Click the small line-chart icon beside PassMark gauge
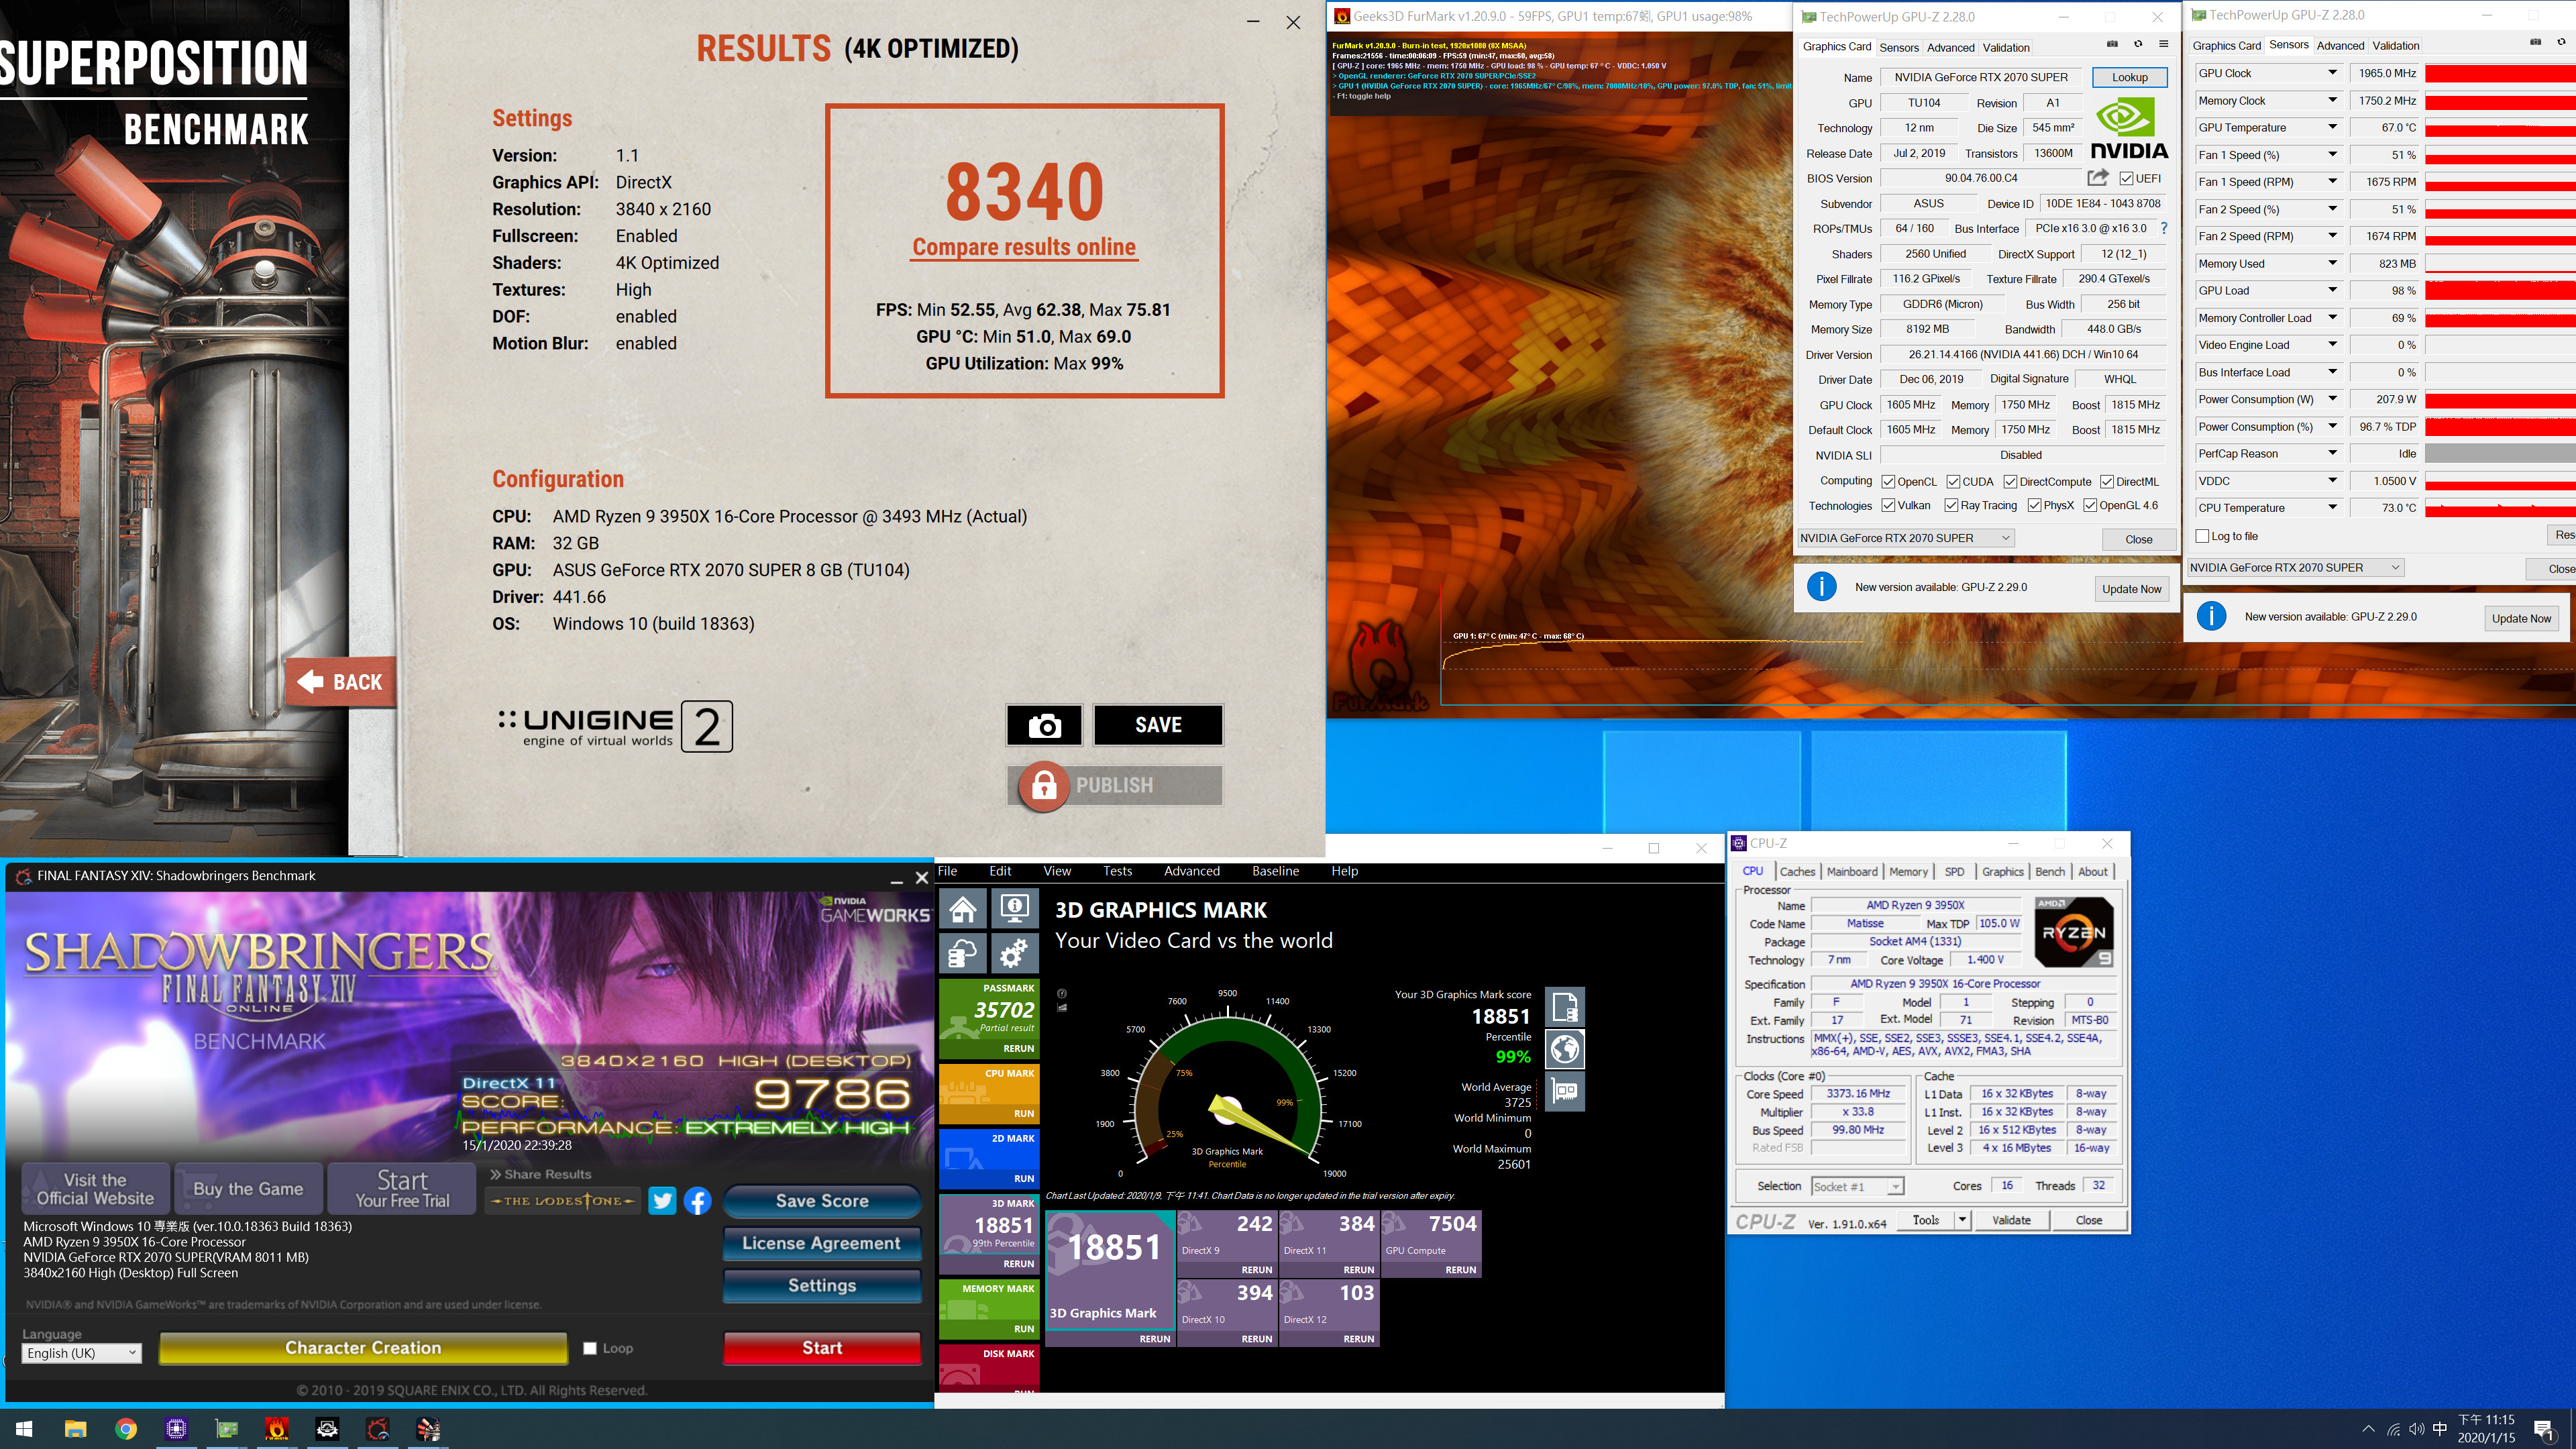Image resolution: width=2576 pixels, height=1449 pixels. click(1062, 1008)
